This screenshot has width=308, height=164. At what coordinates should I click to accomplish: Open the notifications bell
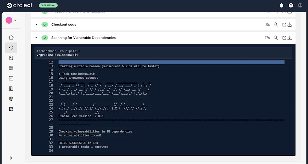point(282,6)
